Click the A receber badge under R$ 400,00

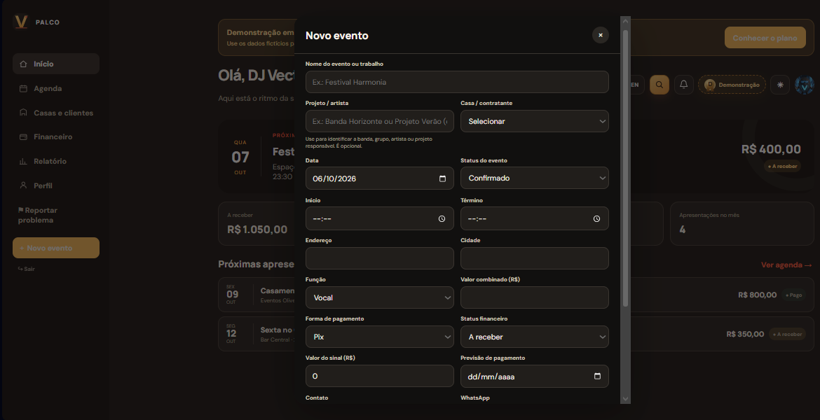pyautogui.click(x=783, y=166)
